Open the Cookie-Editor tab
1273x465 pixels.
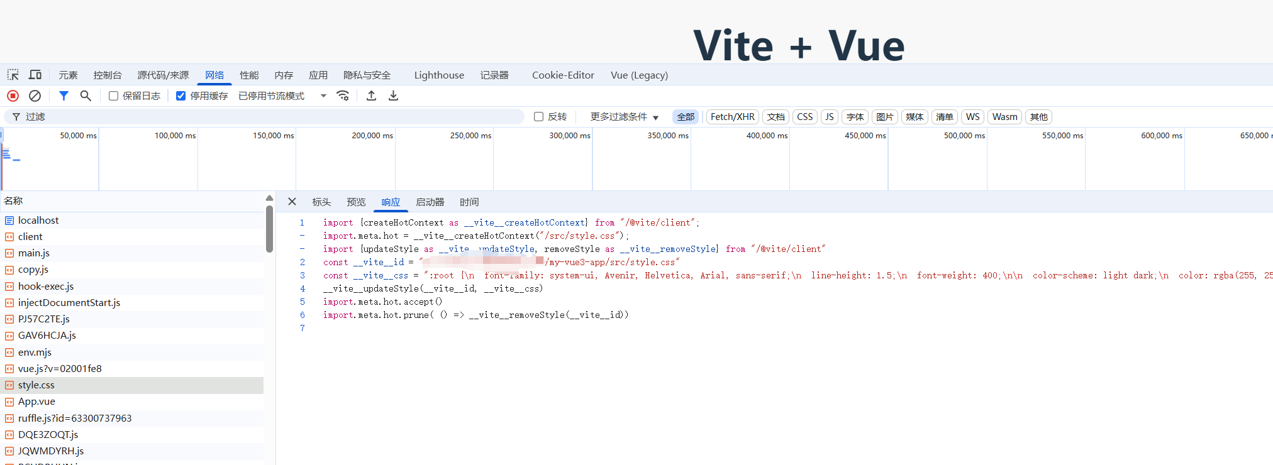(x=563, y=75)
